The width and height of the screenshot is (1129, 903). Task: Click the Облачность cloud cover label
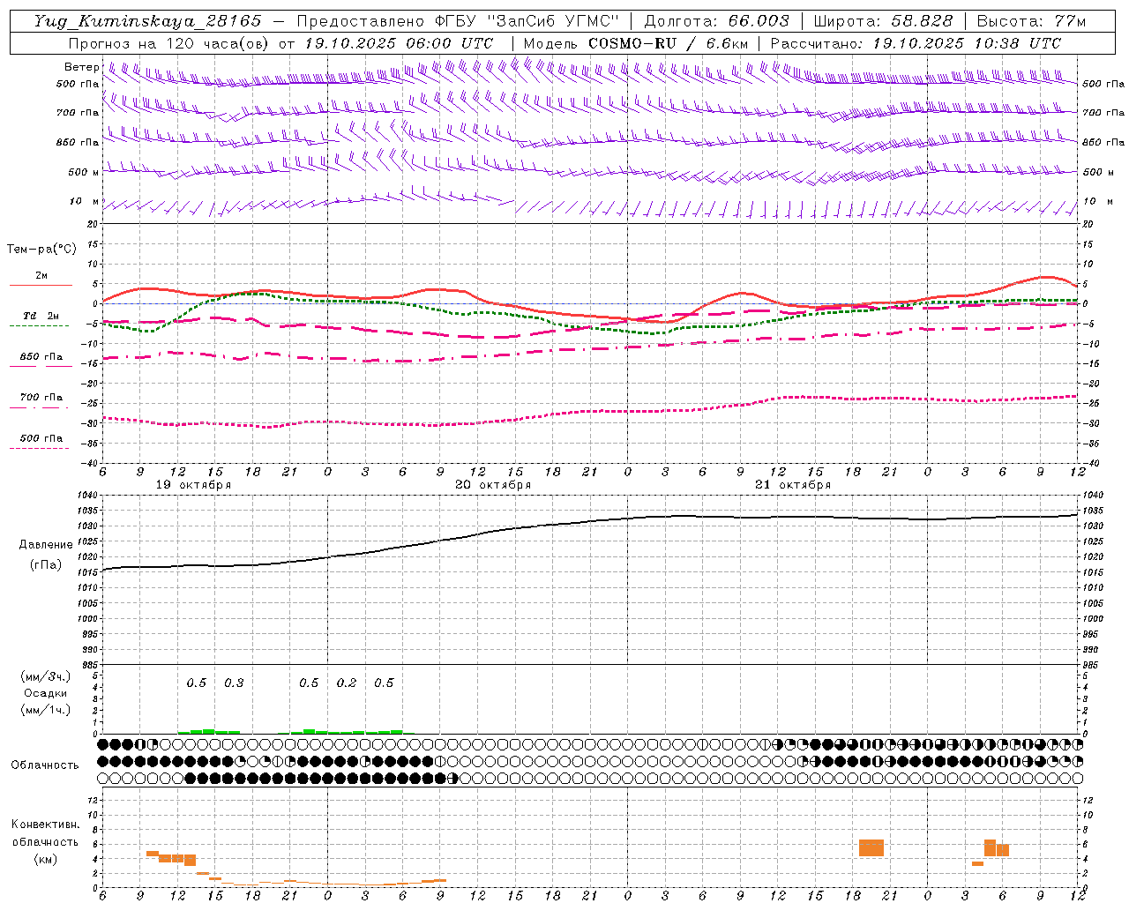[45, 765]
